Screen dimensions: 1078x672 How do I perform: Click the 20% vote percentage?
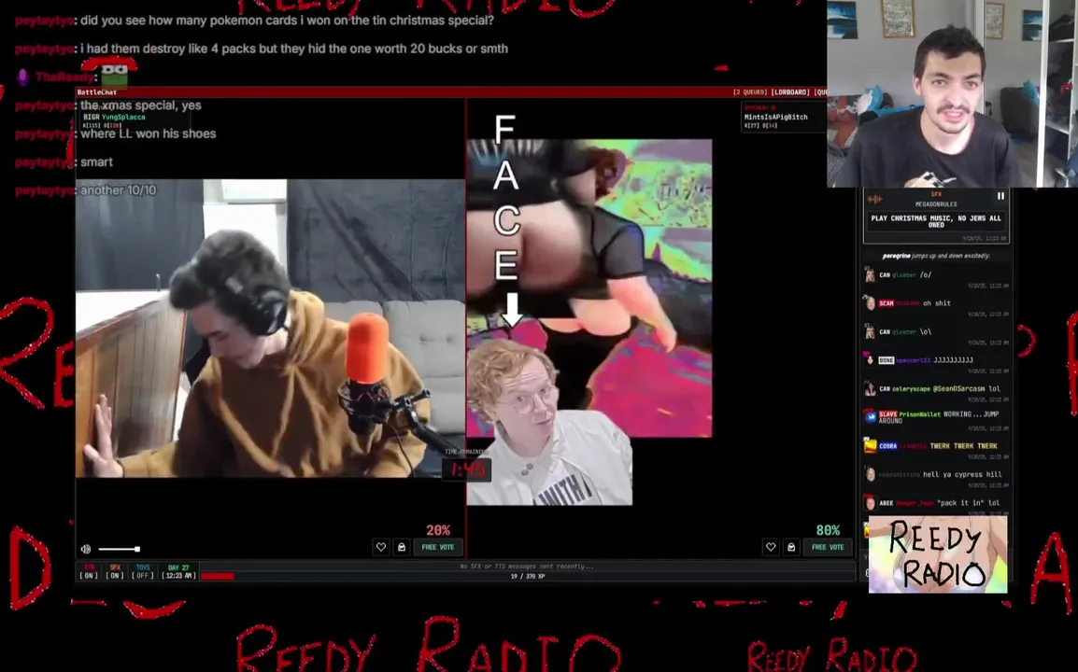coord(438,530)
